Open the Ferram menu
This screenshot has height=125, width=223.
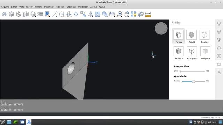pos(38,7)
